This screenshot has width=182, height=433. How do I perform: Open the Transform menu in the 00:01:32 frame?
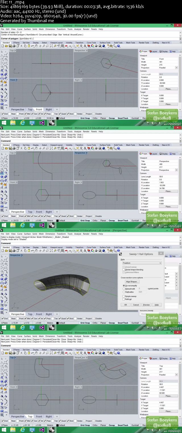pos(61,131)
